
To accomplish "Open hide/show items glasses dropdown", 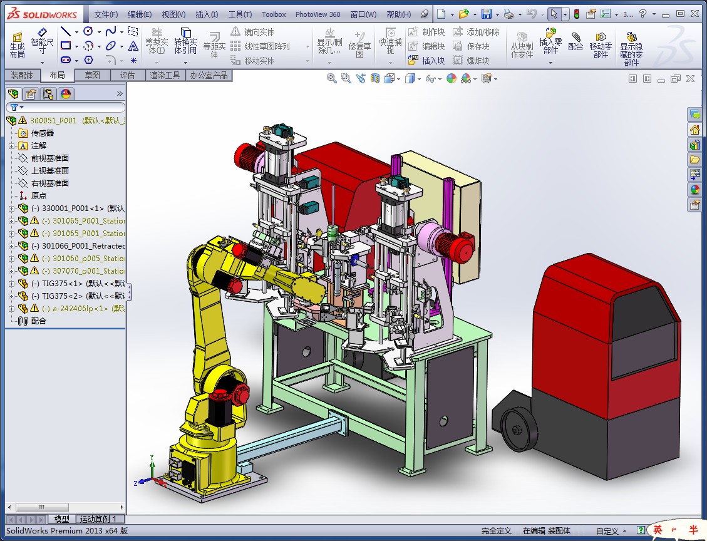I will click(440, 80).
